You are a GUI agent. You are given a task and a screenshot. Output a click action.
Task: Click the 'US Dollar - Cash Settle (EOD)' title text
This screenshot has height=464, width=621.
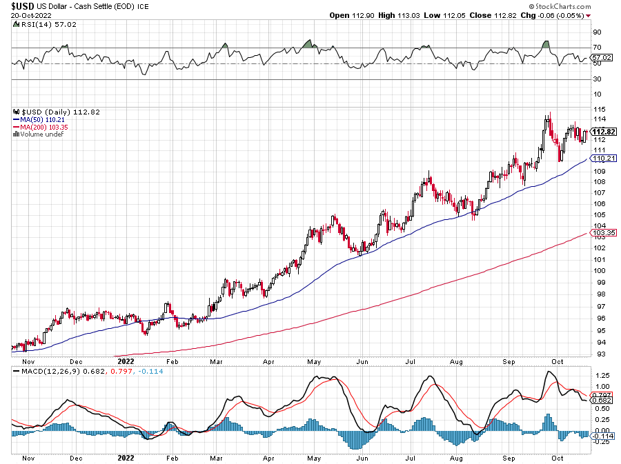coord(86,6)
